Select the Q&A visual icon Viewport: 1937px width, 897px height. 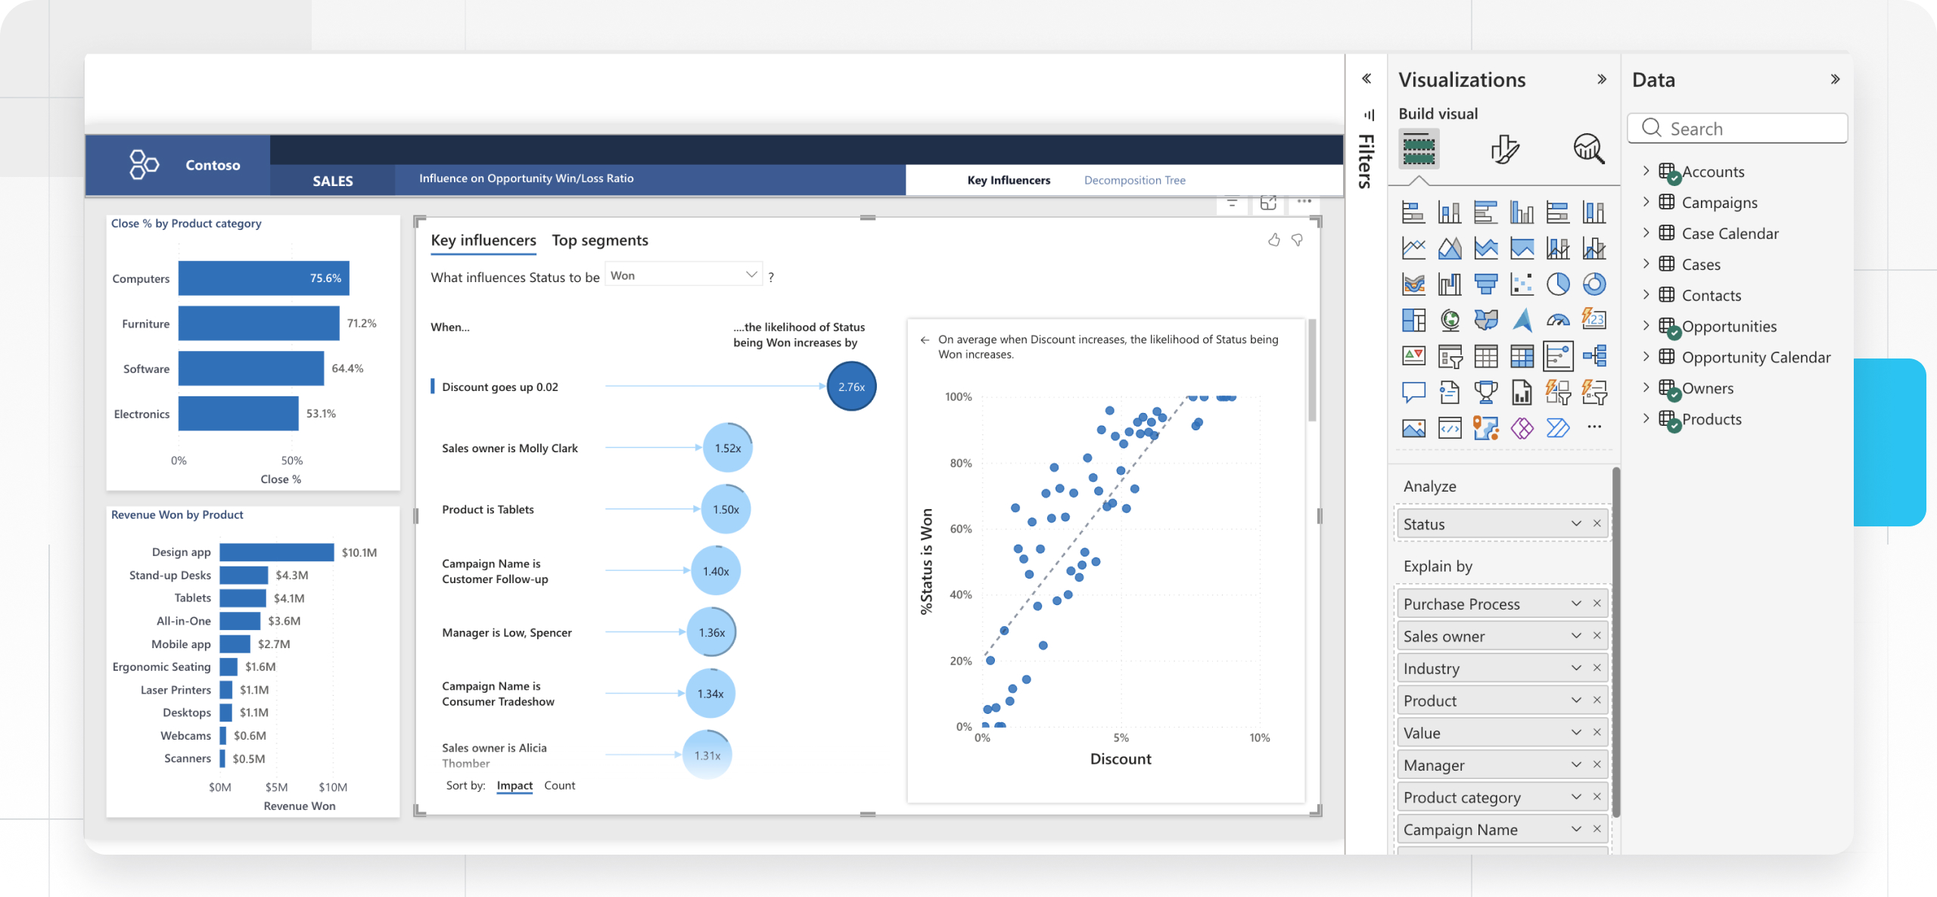click(1413, 392)
